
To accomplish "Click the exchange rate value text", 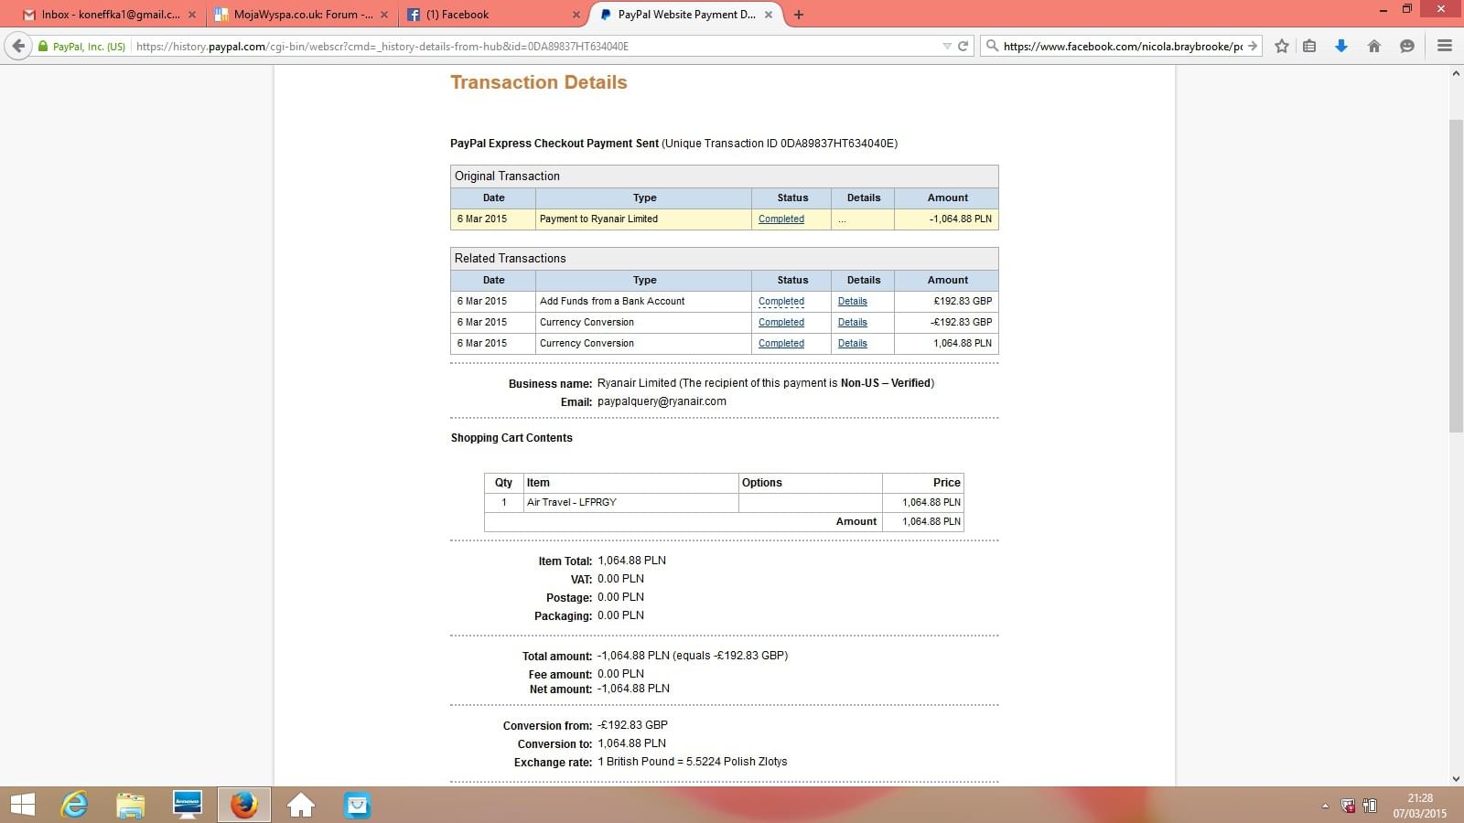I will coord(692,762).
